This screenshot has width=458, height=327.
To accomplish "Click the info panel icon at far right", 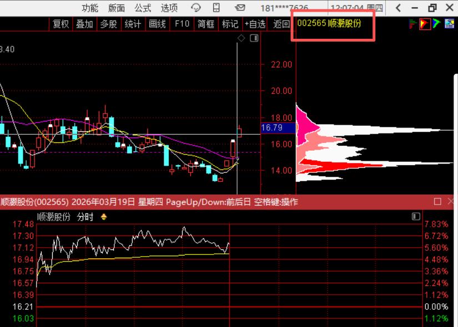I will [x=449, y=23].
